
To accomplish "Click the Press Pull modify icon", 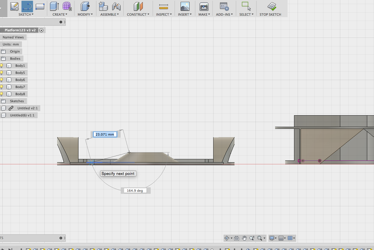I will (85, 6).
